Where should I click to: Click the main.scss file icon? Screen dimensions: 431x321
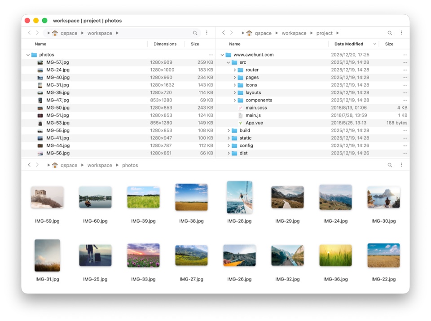tap(241, 108)
